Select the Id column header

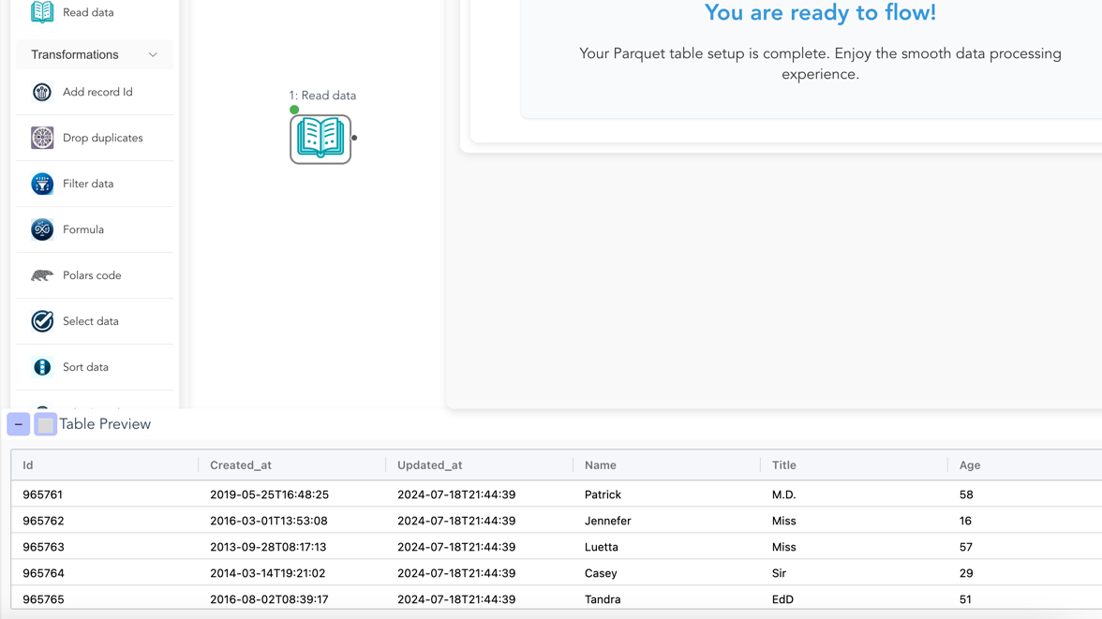pyautogui.click(x=27, y=464)
